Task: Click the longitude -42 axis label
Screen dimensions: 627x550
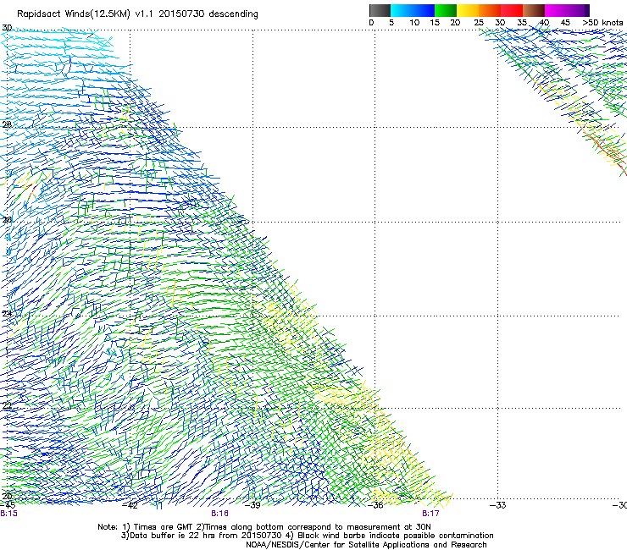Action: [130, 505]
